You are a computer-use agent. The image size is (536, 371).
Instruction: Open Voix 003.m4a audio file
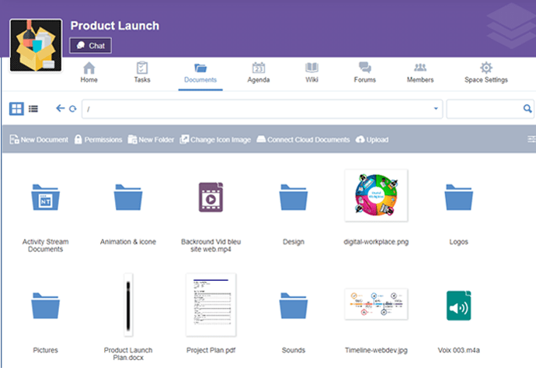(460, 306)
